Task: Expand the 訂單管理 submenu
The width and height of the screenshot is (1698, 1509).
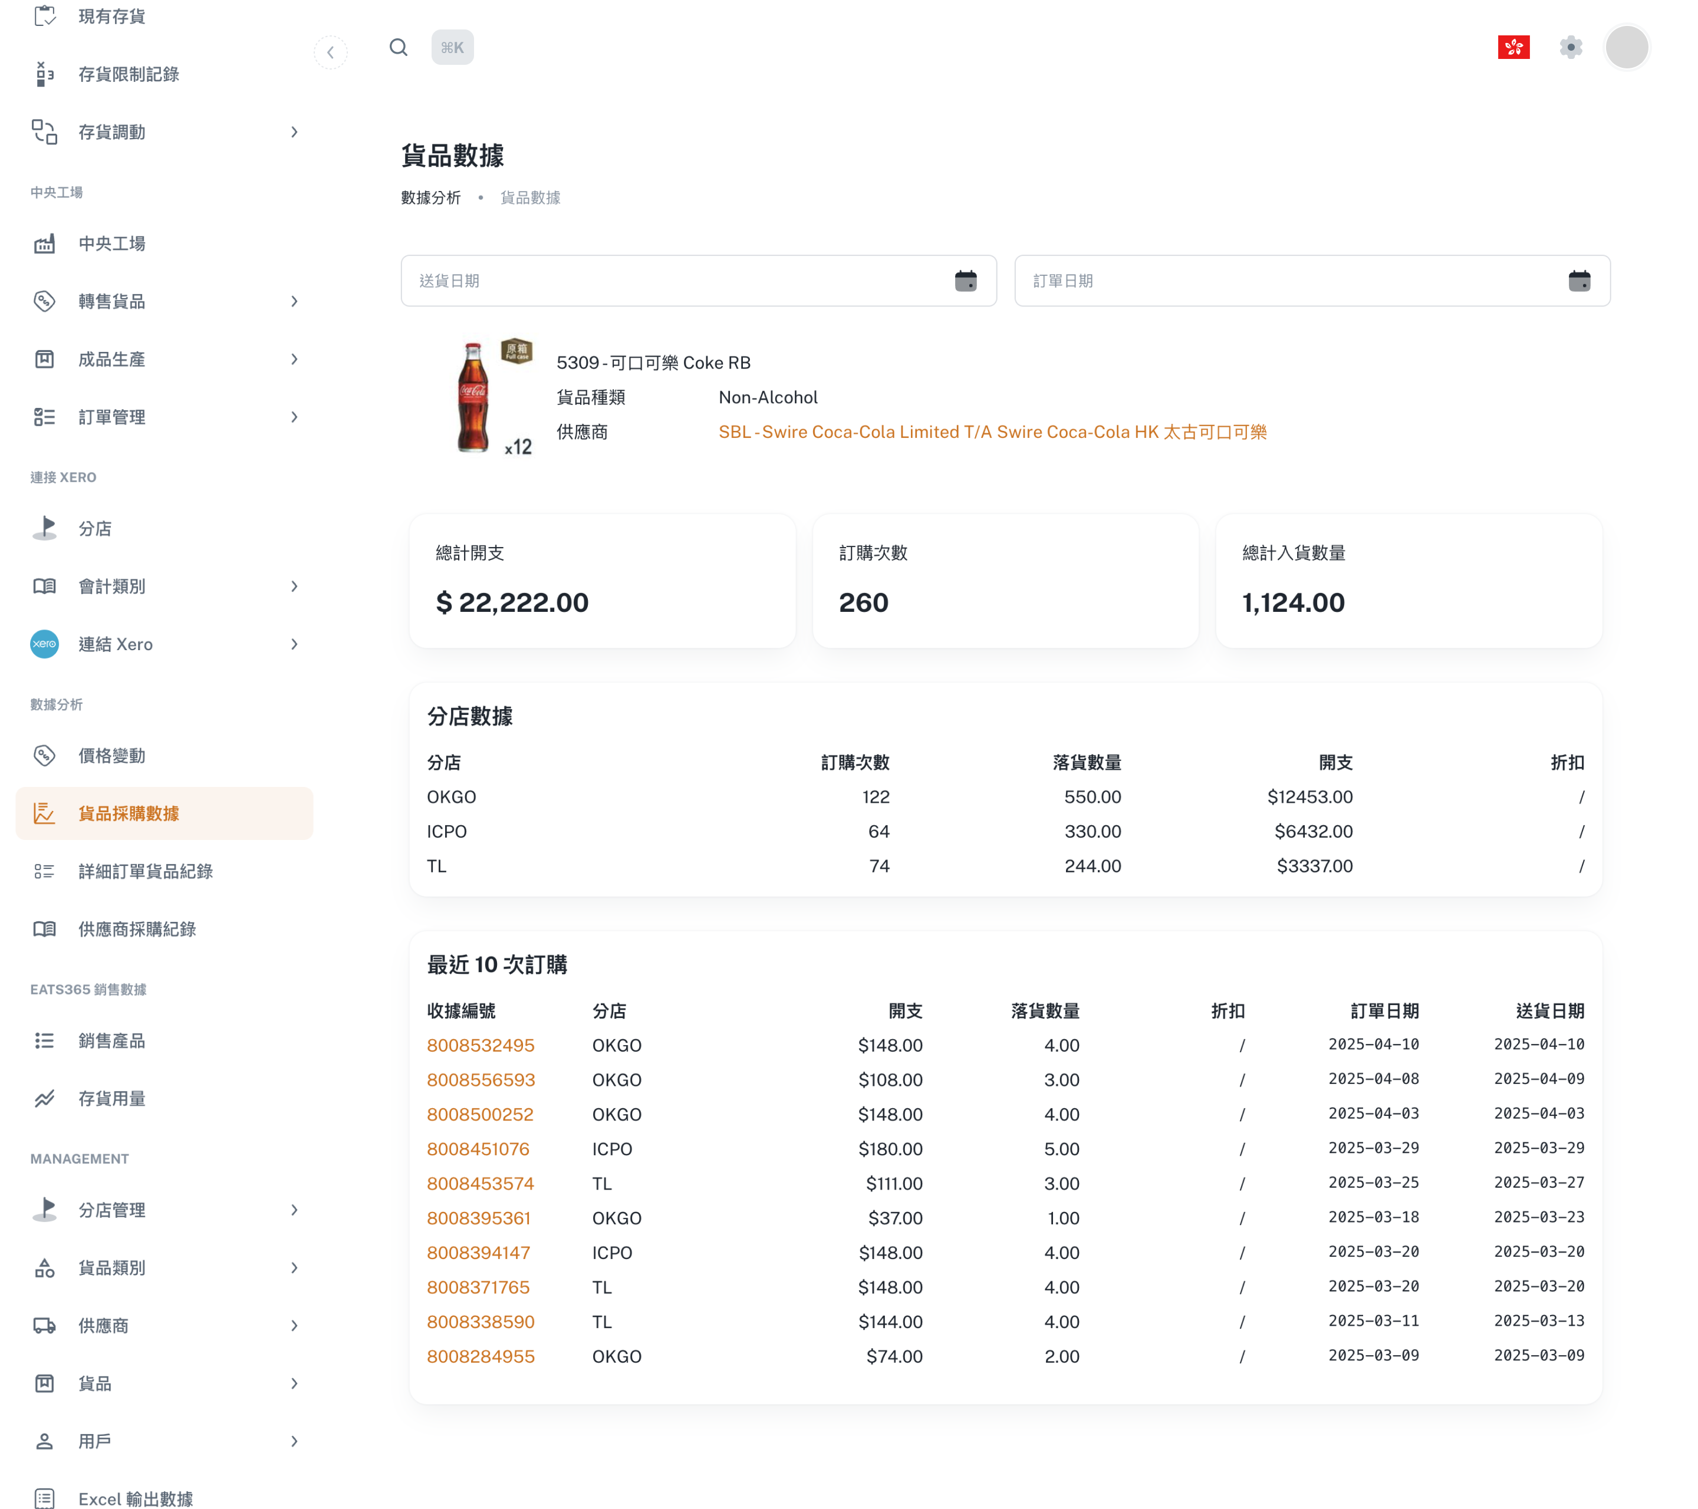Action: coord(295,417)
